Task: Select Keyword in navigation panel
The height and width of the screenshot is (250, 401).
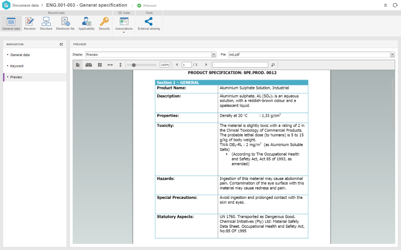Action: [17, 66]
